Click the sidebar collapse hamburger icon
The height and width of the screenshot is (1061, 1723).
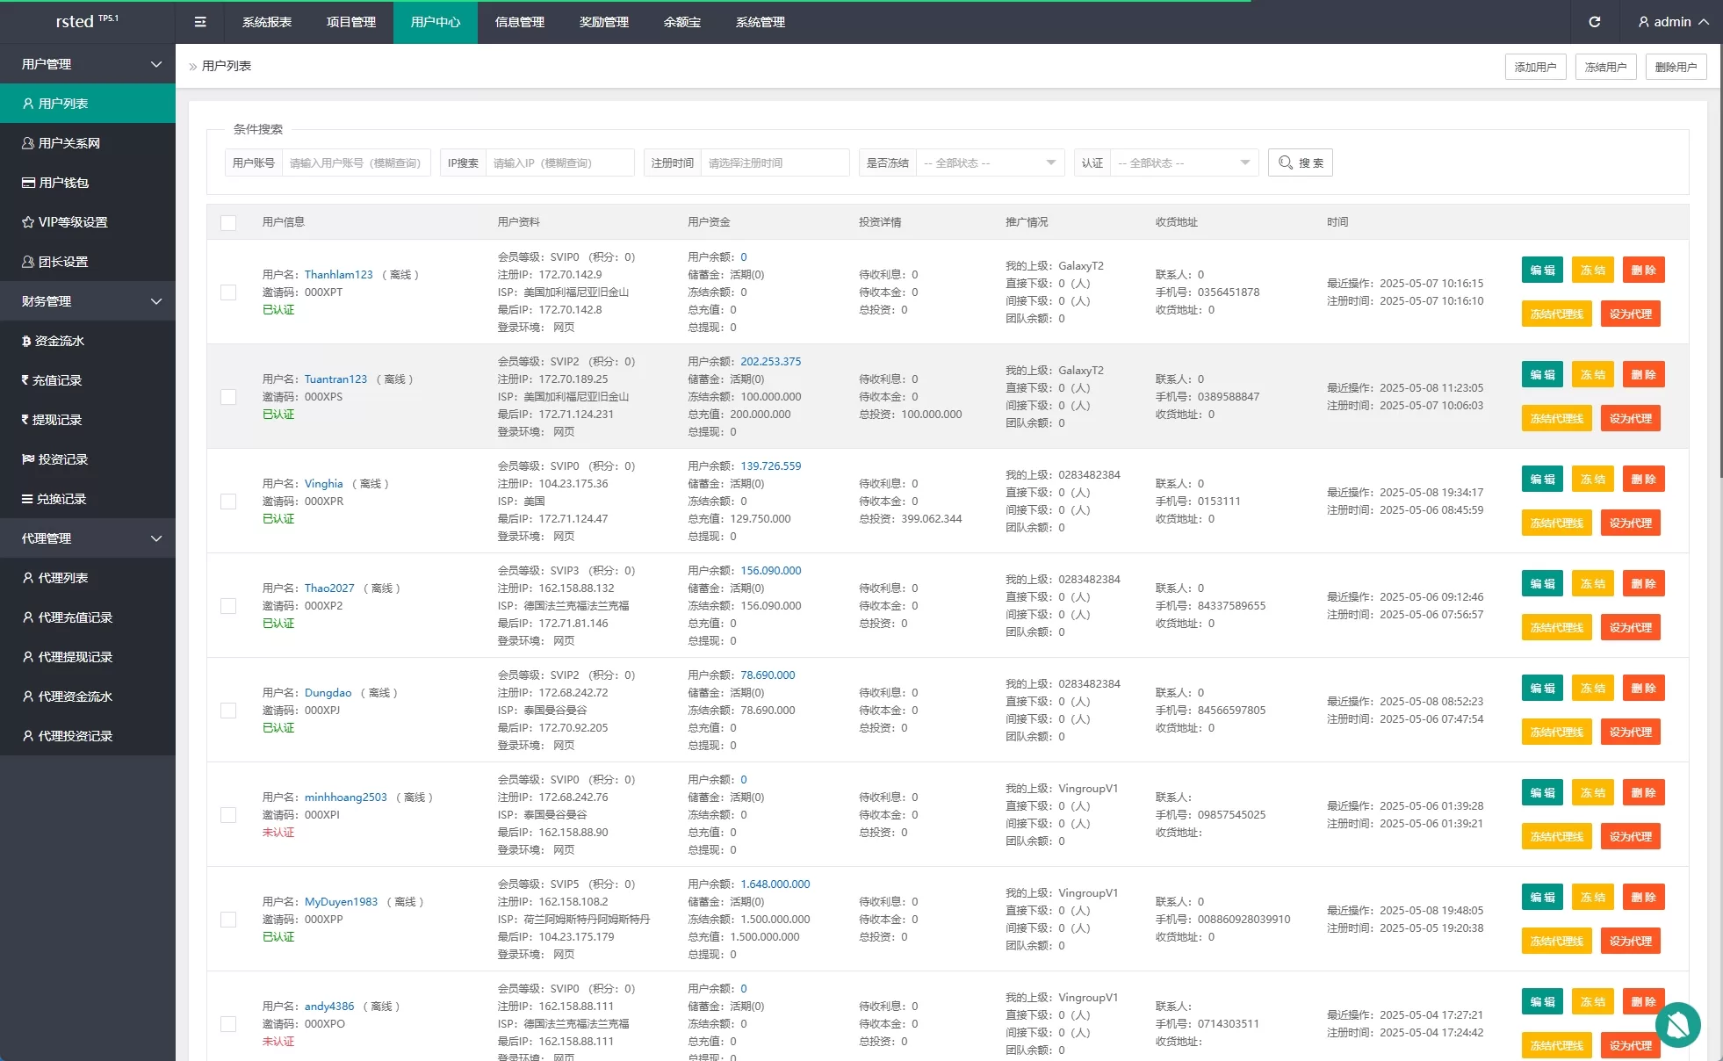tap(200, 22)
